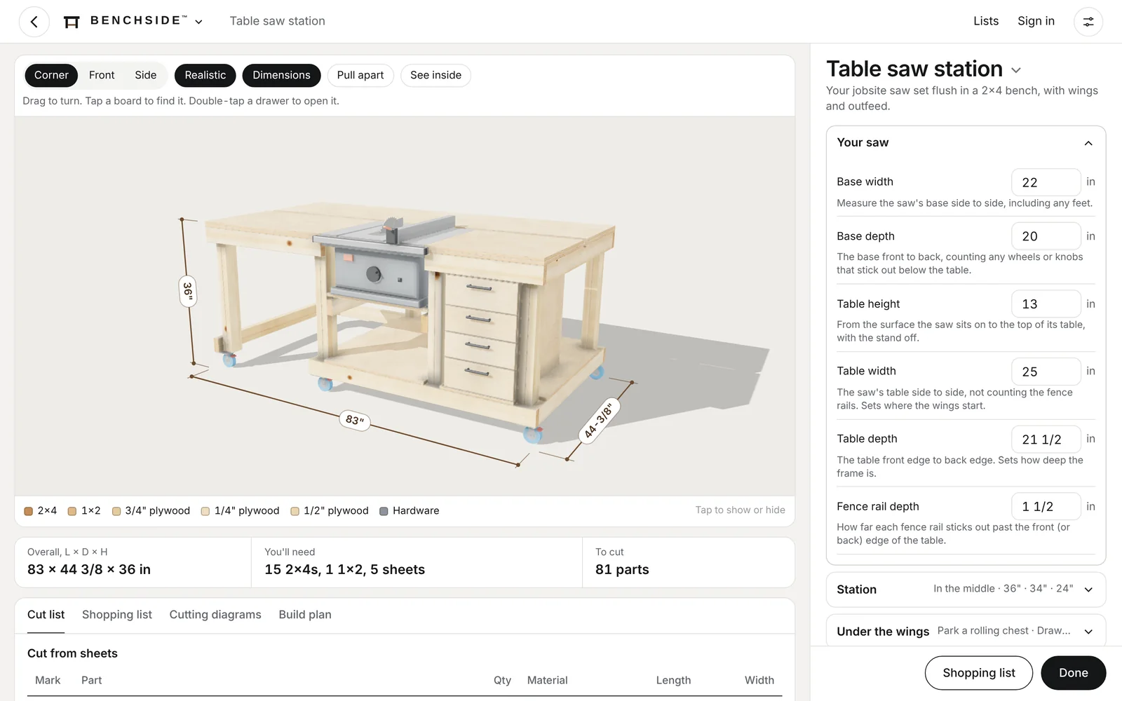Click the back arrow button
The image size is (1122, 701).
click(x=34, y=22)
